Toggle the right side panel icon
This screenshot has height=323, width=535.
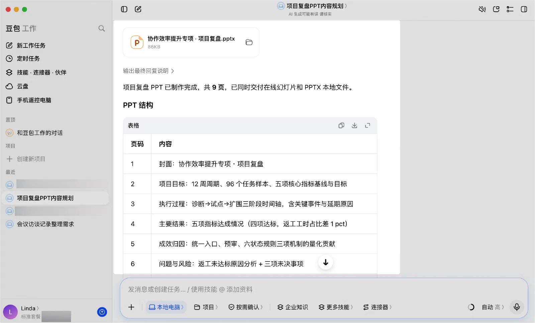tap(524, 9)
